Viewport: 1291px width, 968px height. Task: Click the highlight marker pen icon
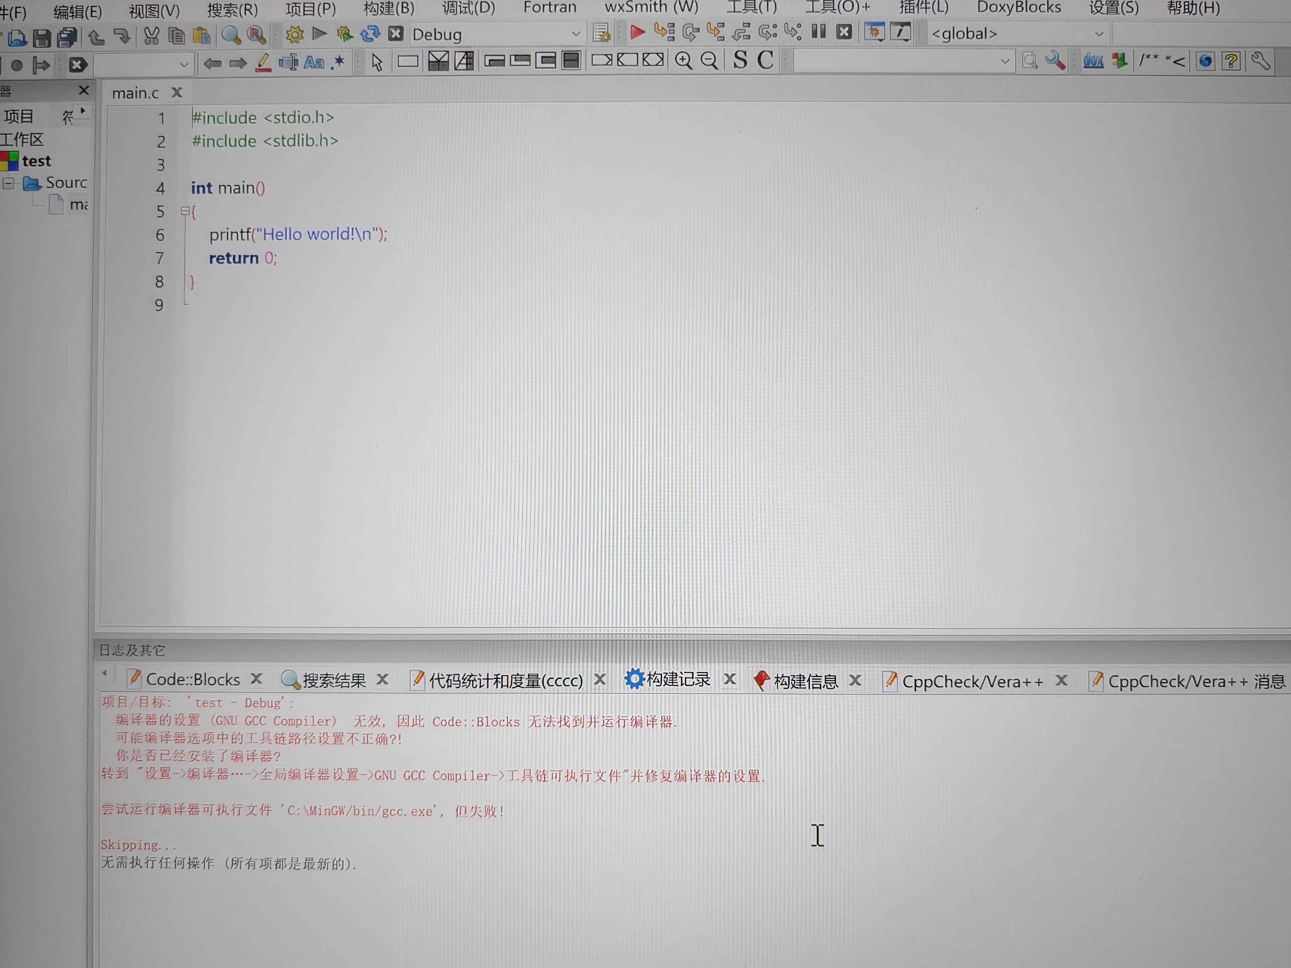tap(263, 62)
